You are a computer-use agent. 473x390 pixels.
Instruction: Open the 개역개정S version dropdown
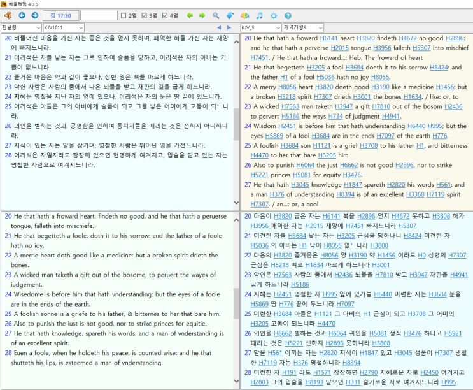pos(303,28)
